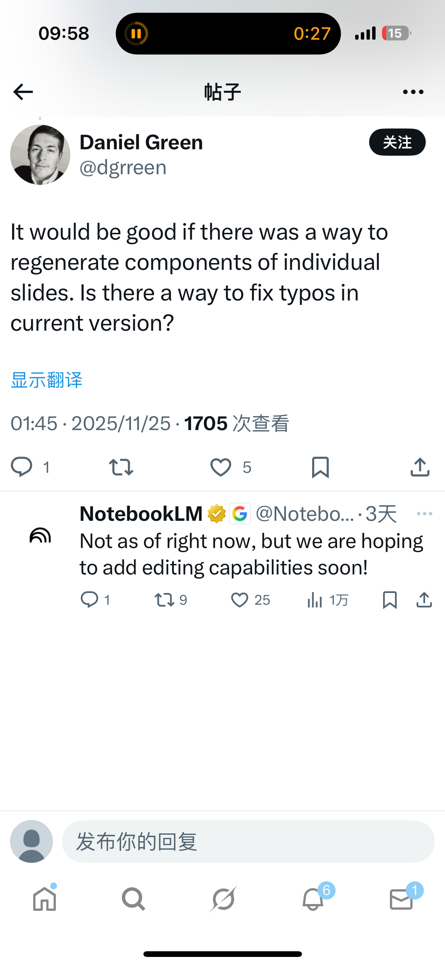Like the NotebookLM reply
This screenshot has width=445, height=966.
pyautogui.click(x=240, y=600)
